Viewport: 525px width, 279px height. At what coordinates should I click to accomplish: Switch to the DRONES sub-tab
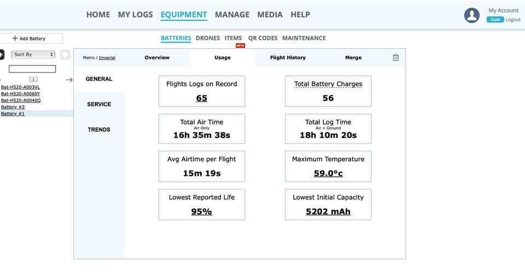tap(208, 38)
